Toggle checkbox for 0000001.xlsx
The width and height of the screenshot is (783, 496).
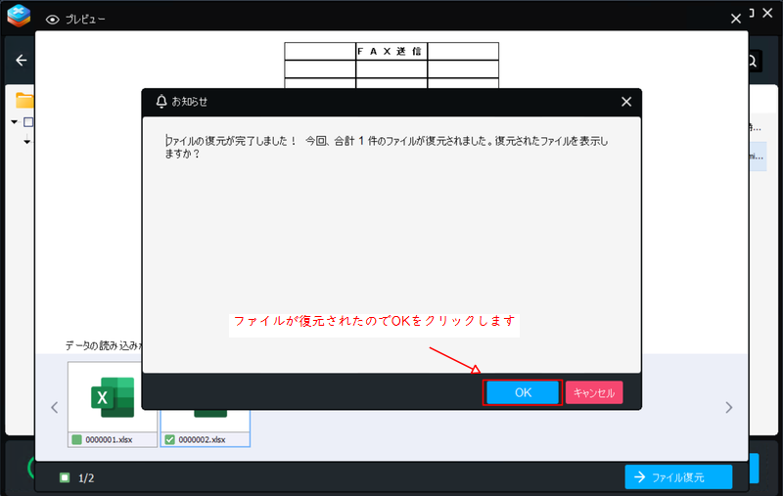(x=76, y=439)
